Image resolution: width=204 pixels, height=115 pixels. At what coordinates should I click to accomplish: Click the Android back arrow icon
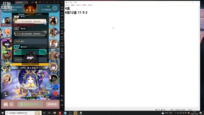click(x=62, y=96)
